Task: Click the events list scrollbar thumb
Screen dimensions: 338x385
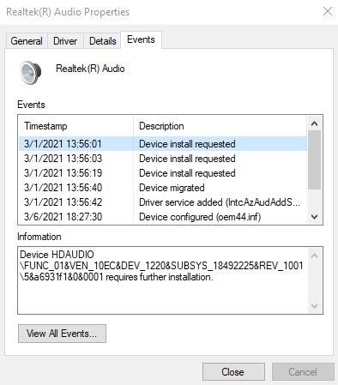Action: 314,159
